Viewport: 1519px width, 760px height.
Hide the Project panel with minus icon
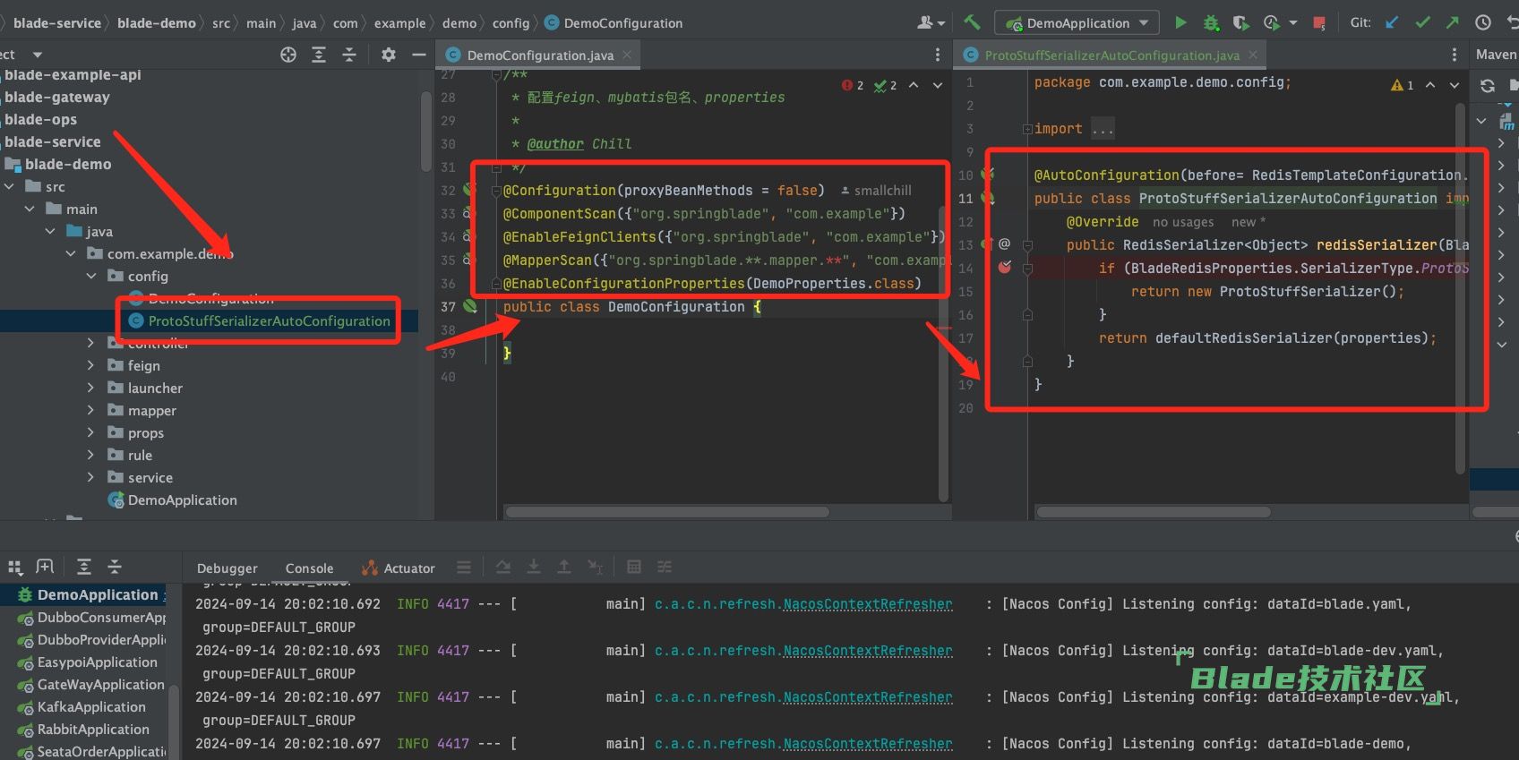tap(418, 55)
